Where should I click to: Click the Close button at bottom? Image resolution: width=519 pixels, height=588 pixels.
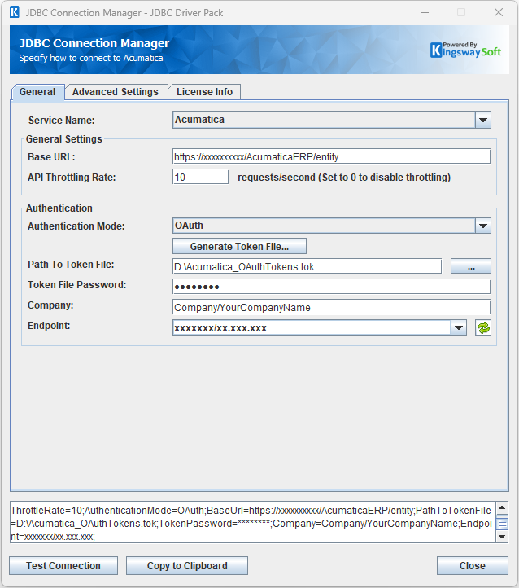472,566
